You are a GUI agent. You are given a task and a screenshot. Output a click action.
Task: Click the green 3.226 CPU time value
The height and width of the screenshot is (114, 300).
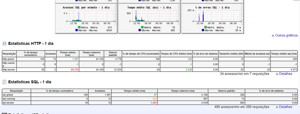click(189, 70)
